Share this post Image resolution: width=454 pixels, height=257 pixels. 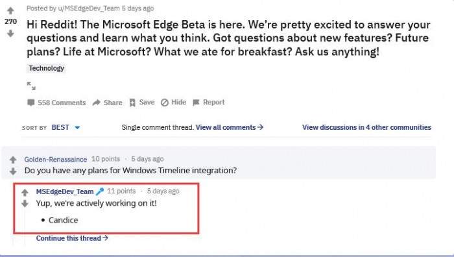(108, 103)
